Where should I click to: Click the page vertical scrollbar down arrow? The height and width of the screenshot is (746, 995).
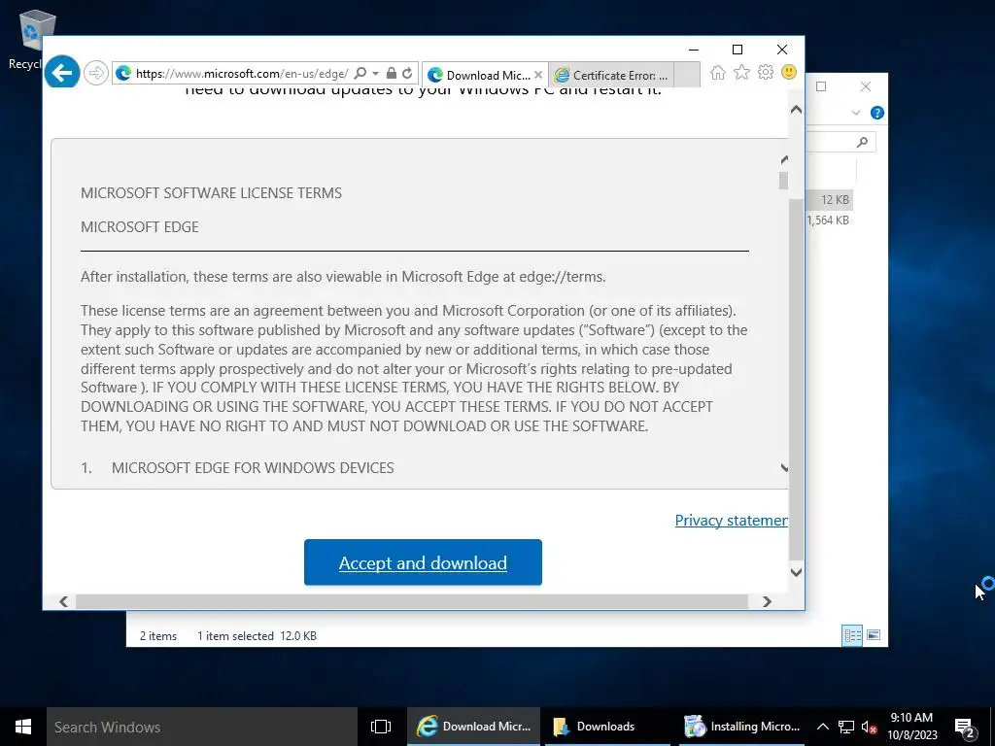pos(797,572)
